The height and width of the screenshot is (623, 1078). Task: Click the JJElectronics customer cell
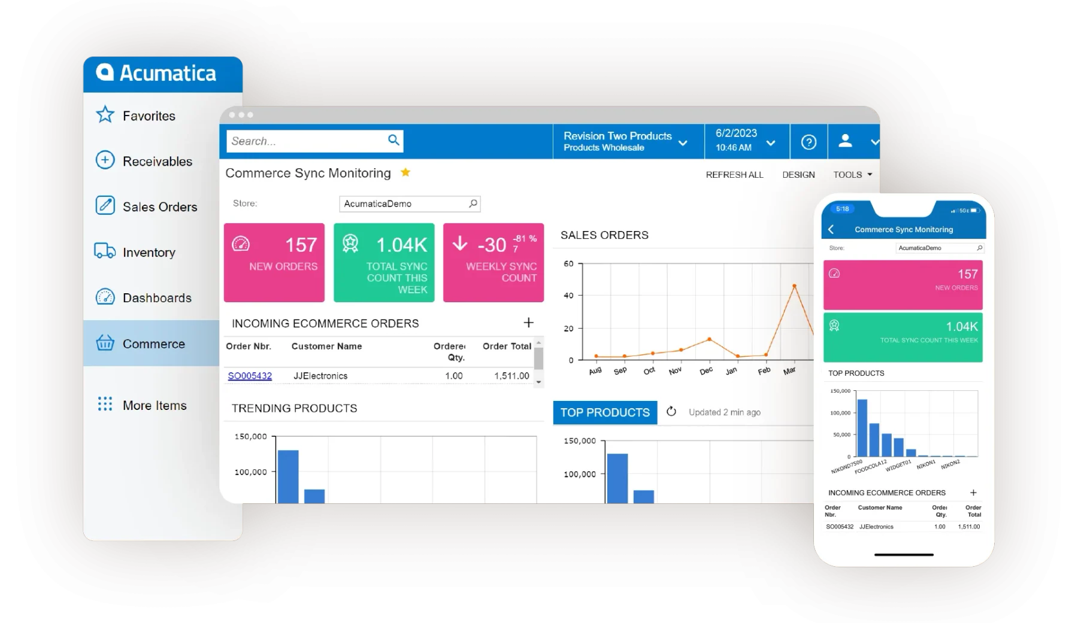(x=320, y=376)
